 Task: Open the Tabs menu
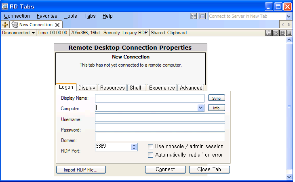(90, 16)
